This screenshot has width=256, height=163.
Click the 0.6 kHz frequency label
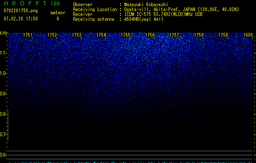[3, 155]
